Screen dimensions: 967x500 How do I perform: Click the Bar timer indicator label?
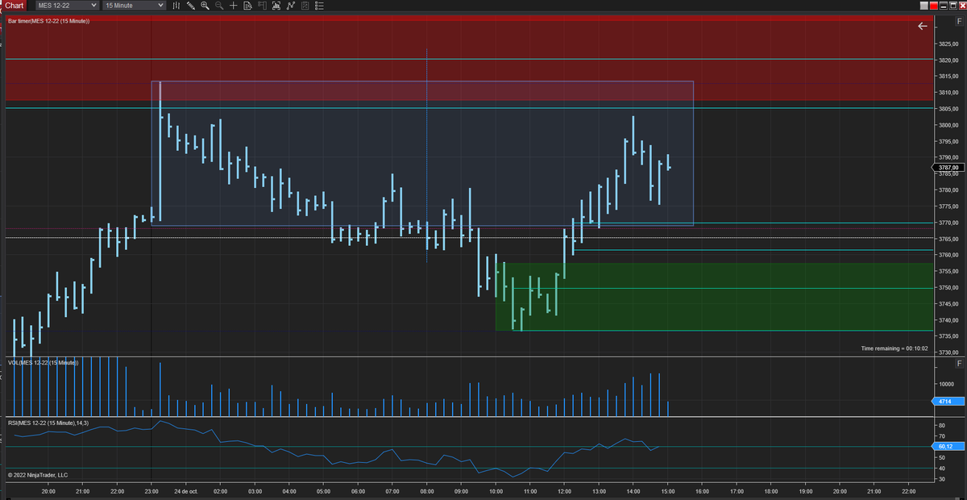tap(48, 20)
